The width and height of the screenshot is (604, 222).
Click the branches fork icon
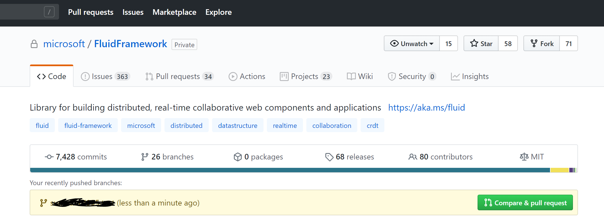(x=145, y=157)
